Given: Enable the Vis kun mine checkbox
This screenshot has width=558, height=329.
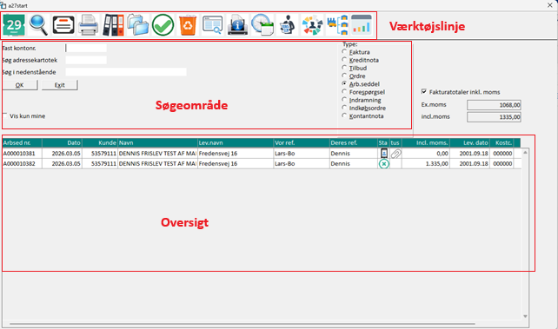Looking at the screenshot, I should coord(5,115).
